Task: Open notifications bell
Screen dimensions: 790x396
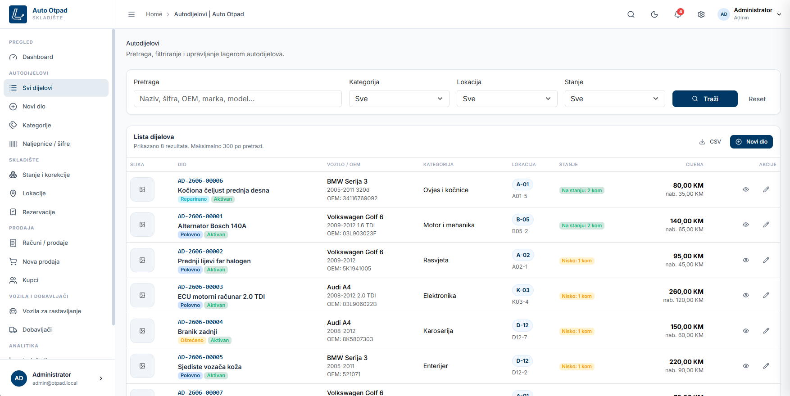Action: tap(678, 14)
